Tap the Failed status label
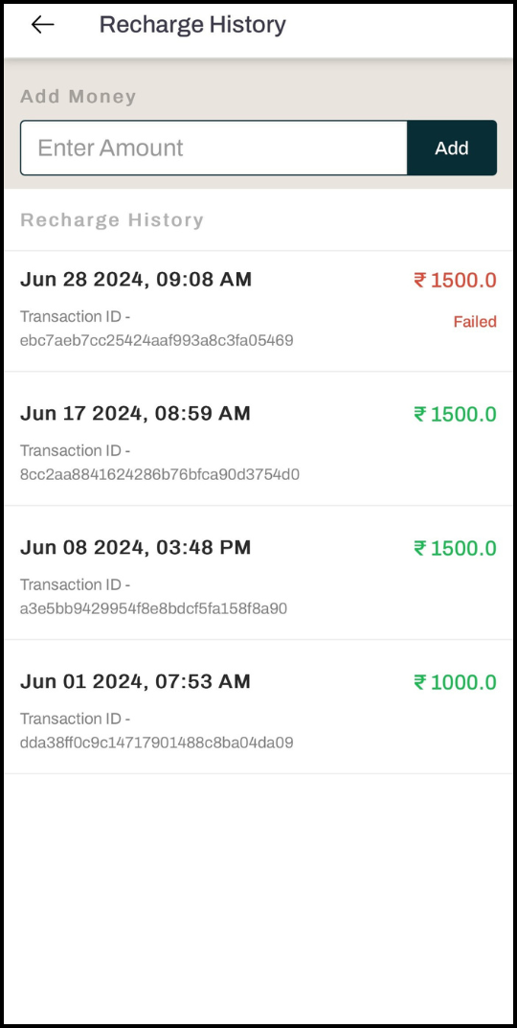517x1028 pixels. point(475,322)
